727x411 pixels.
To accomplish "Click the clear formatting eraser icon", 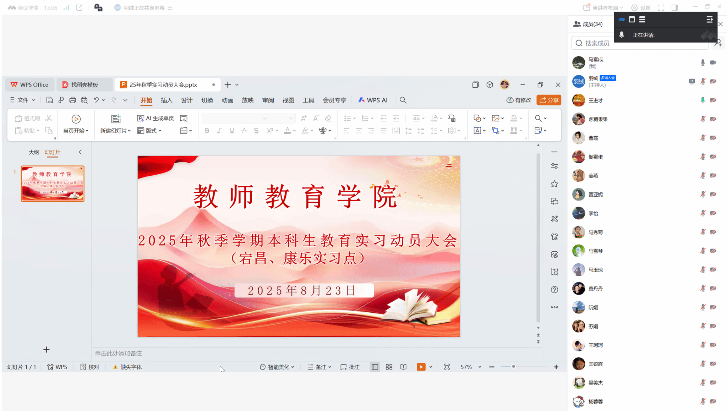I will point(328,118).
